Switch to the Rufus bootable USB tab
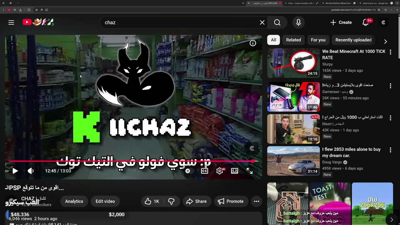 (x=302, y=3)
